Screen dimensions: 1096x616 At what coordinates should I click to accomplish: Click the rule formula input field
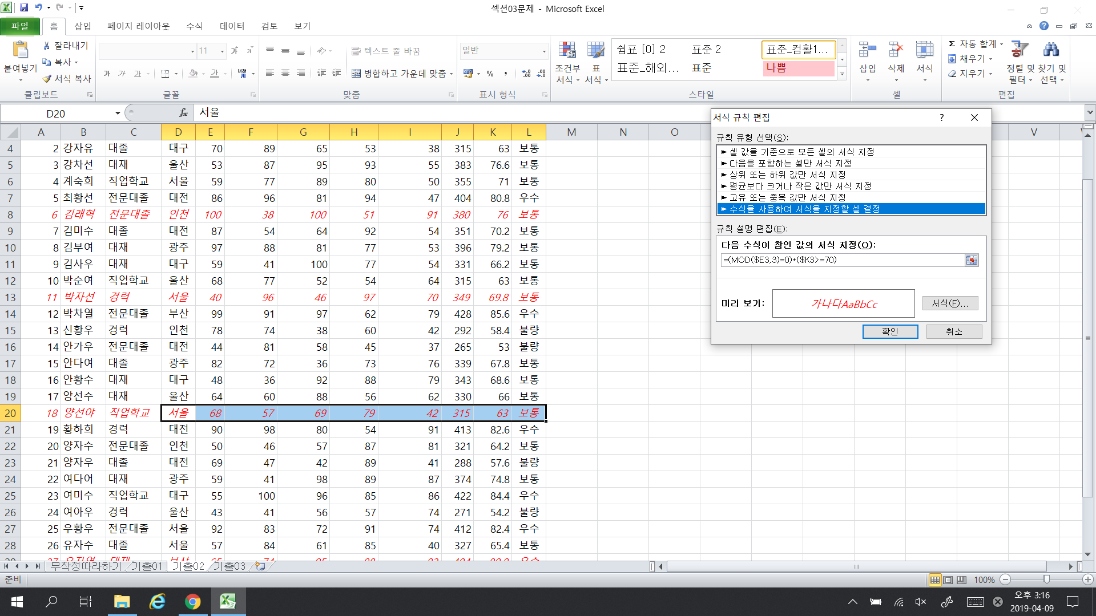tap(843, 260)
